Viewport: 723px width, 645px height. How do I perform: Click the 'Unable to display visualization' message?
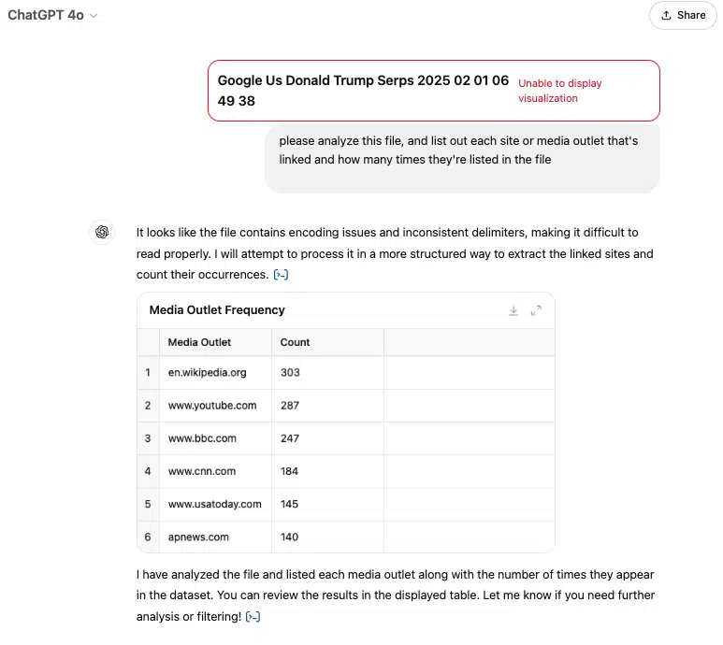[559, 91]
